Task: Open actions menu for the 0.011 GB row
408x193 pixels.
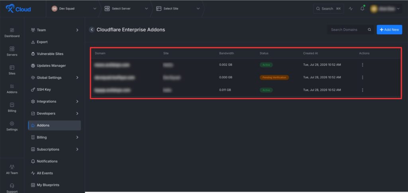Action: click(363, 90)
